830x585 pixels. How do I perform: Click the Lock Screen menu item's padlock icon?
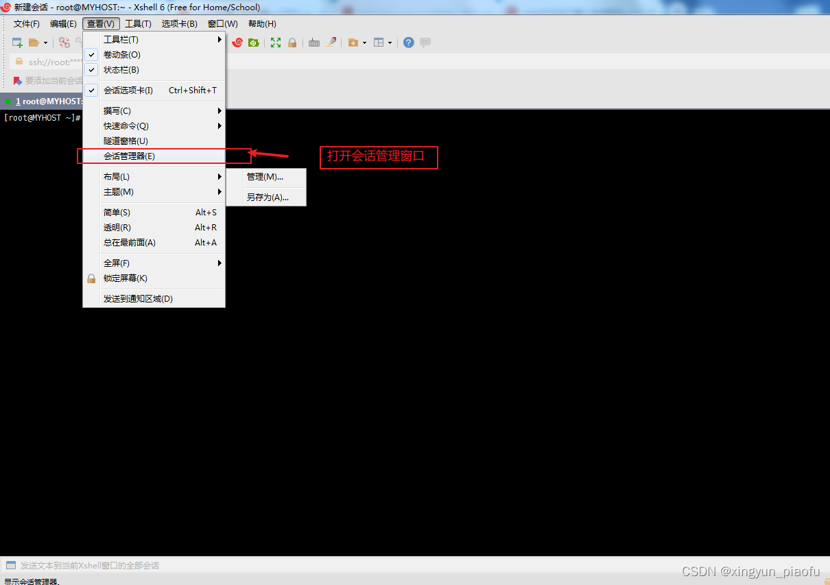91,278
